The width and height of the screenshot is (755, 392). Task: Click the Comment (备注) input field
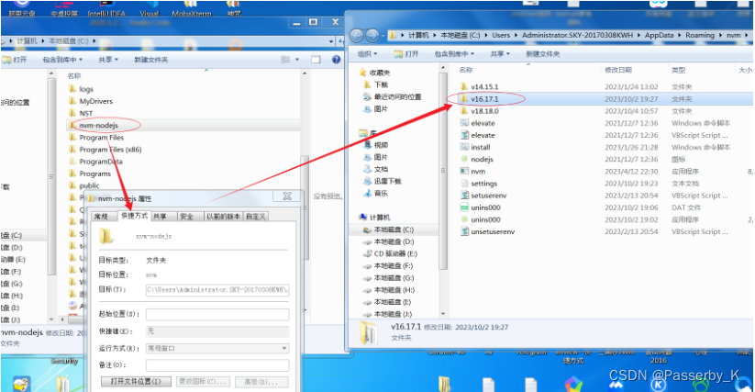pos(217,365)
